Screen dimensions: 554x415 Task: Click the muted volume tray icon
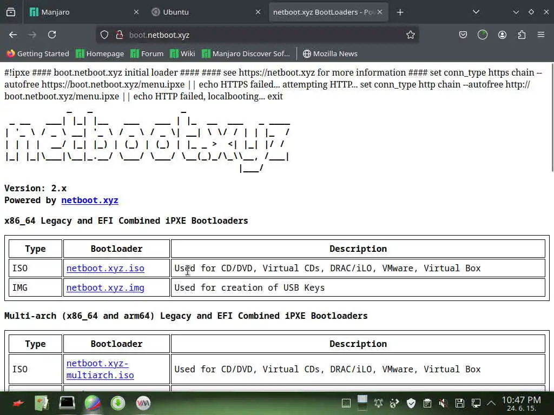(443, 403)
